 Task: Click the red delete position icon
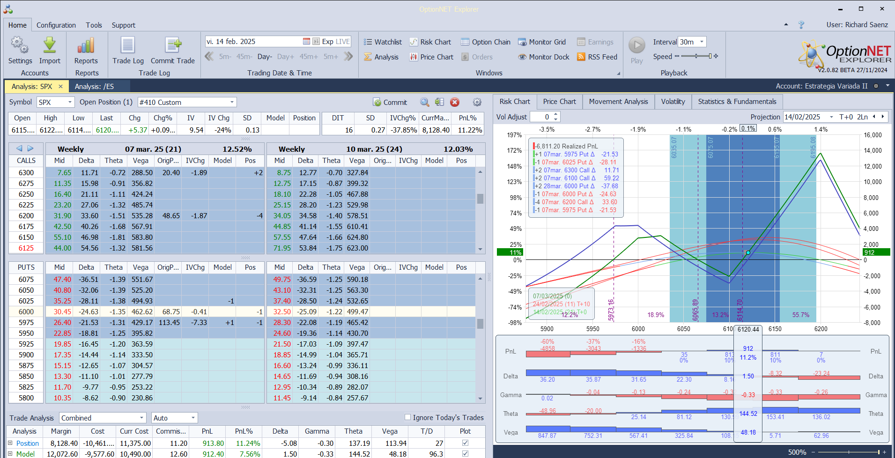(x=455, y=103)
